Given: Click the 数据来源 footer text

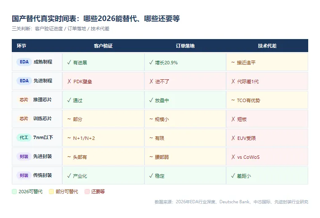Looking at the screenshot, I should click(x=232, y=202).
